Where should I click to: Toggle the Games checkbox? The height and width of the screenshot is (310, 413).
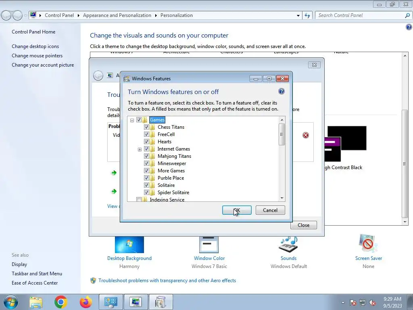[x=139, y=120]
